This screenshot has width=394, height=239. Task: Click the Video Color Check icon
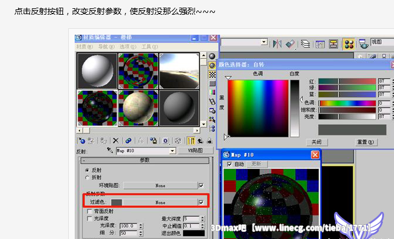212,92
